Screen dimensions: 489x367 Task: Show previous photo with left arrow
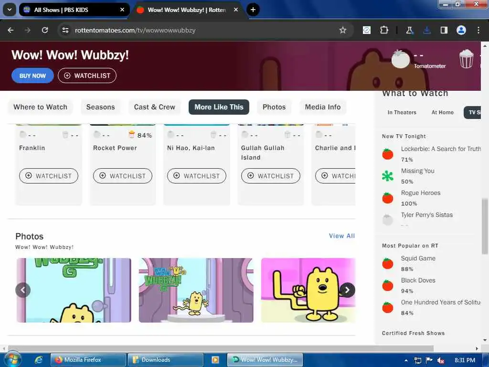tap(23, 290)
